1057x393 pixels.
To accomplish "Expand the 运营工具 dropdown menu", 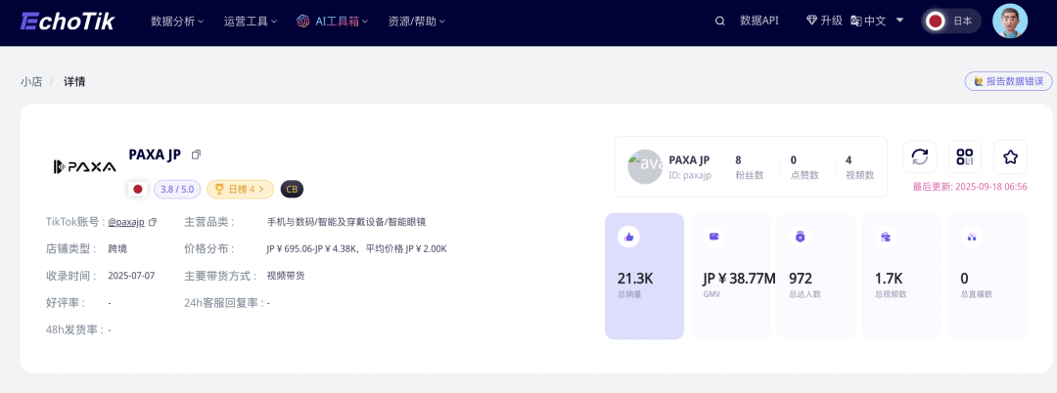I will 250,21.
